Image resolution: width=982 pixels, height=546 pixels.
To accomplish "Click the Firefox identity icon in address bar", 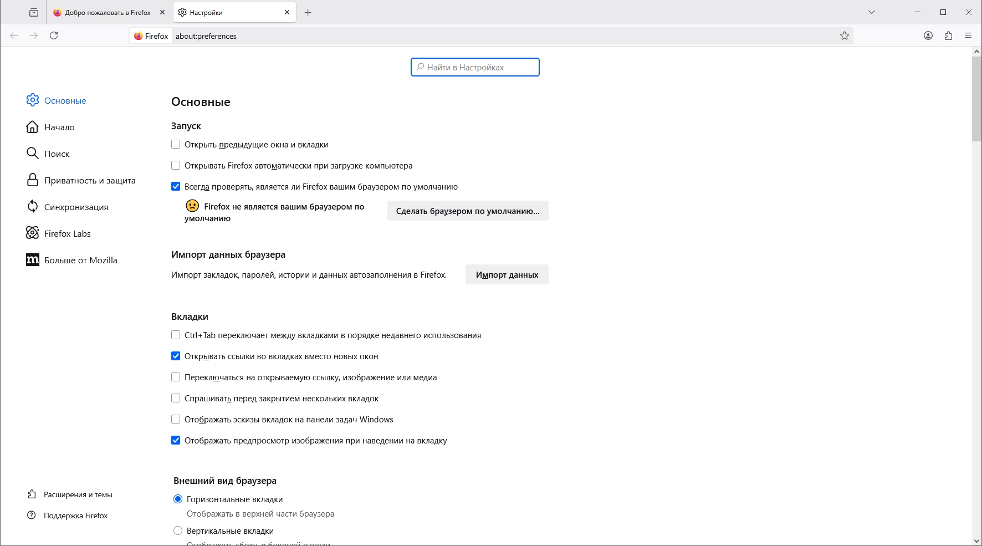I will [139, 36].
